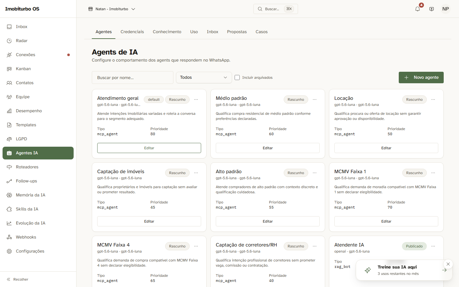The height and width of the screenshot is (287, 459).
Task: Edit the Alto padrão agent
Action: (268, 221)
